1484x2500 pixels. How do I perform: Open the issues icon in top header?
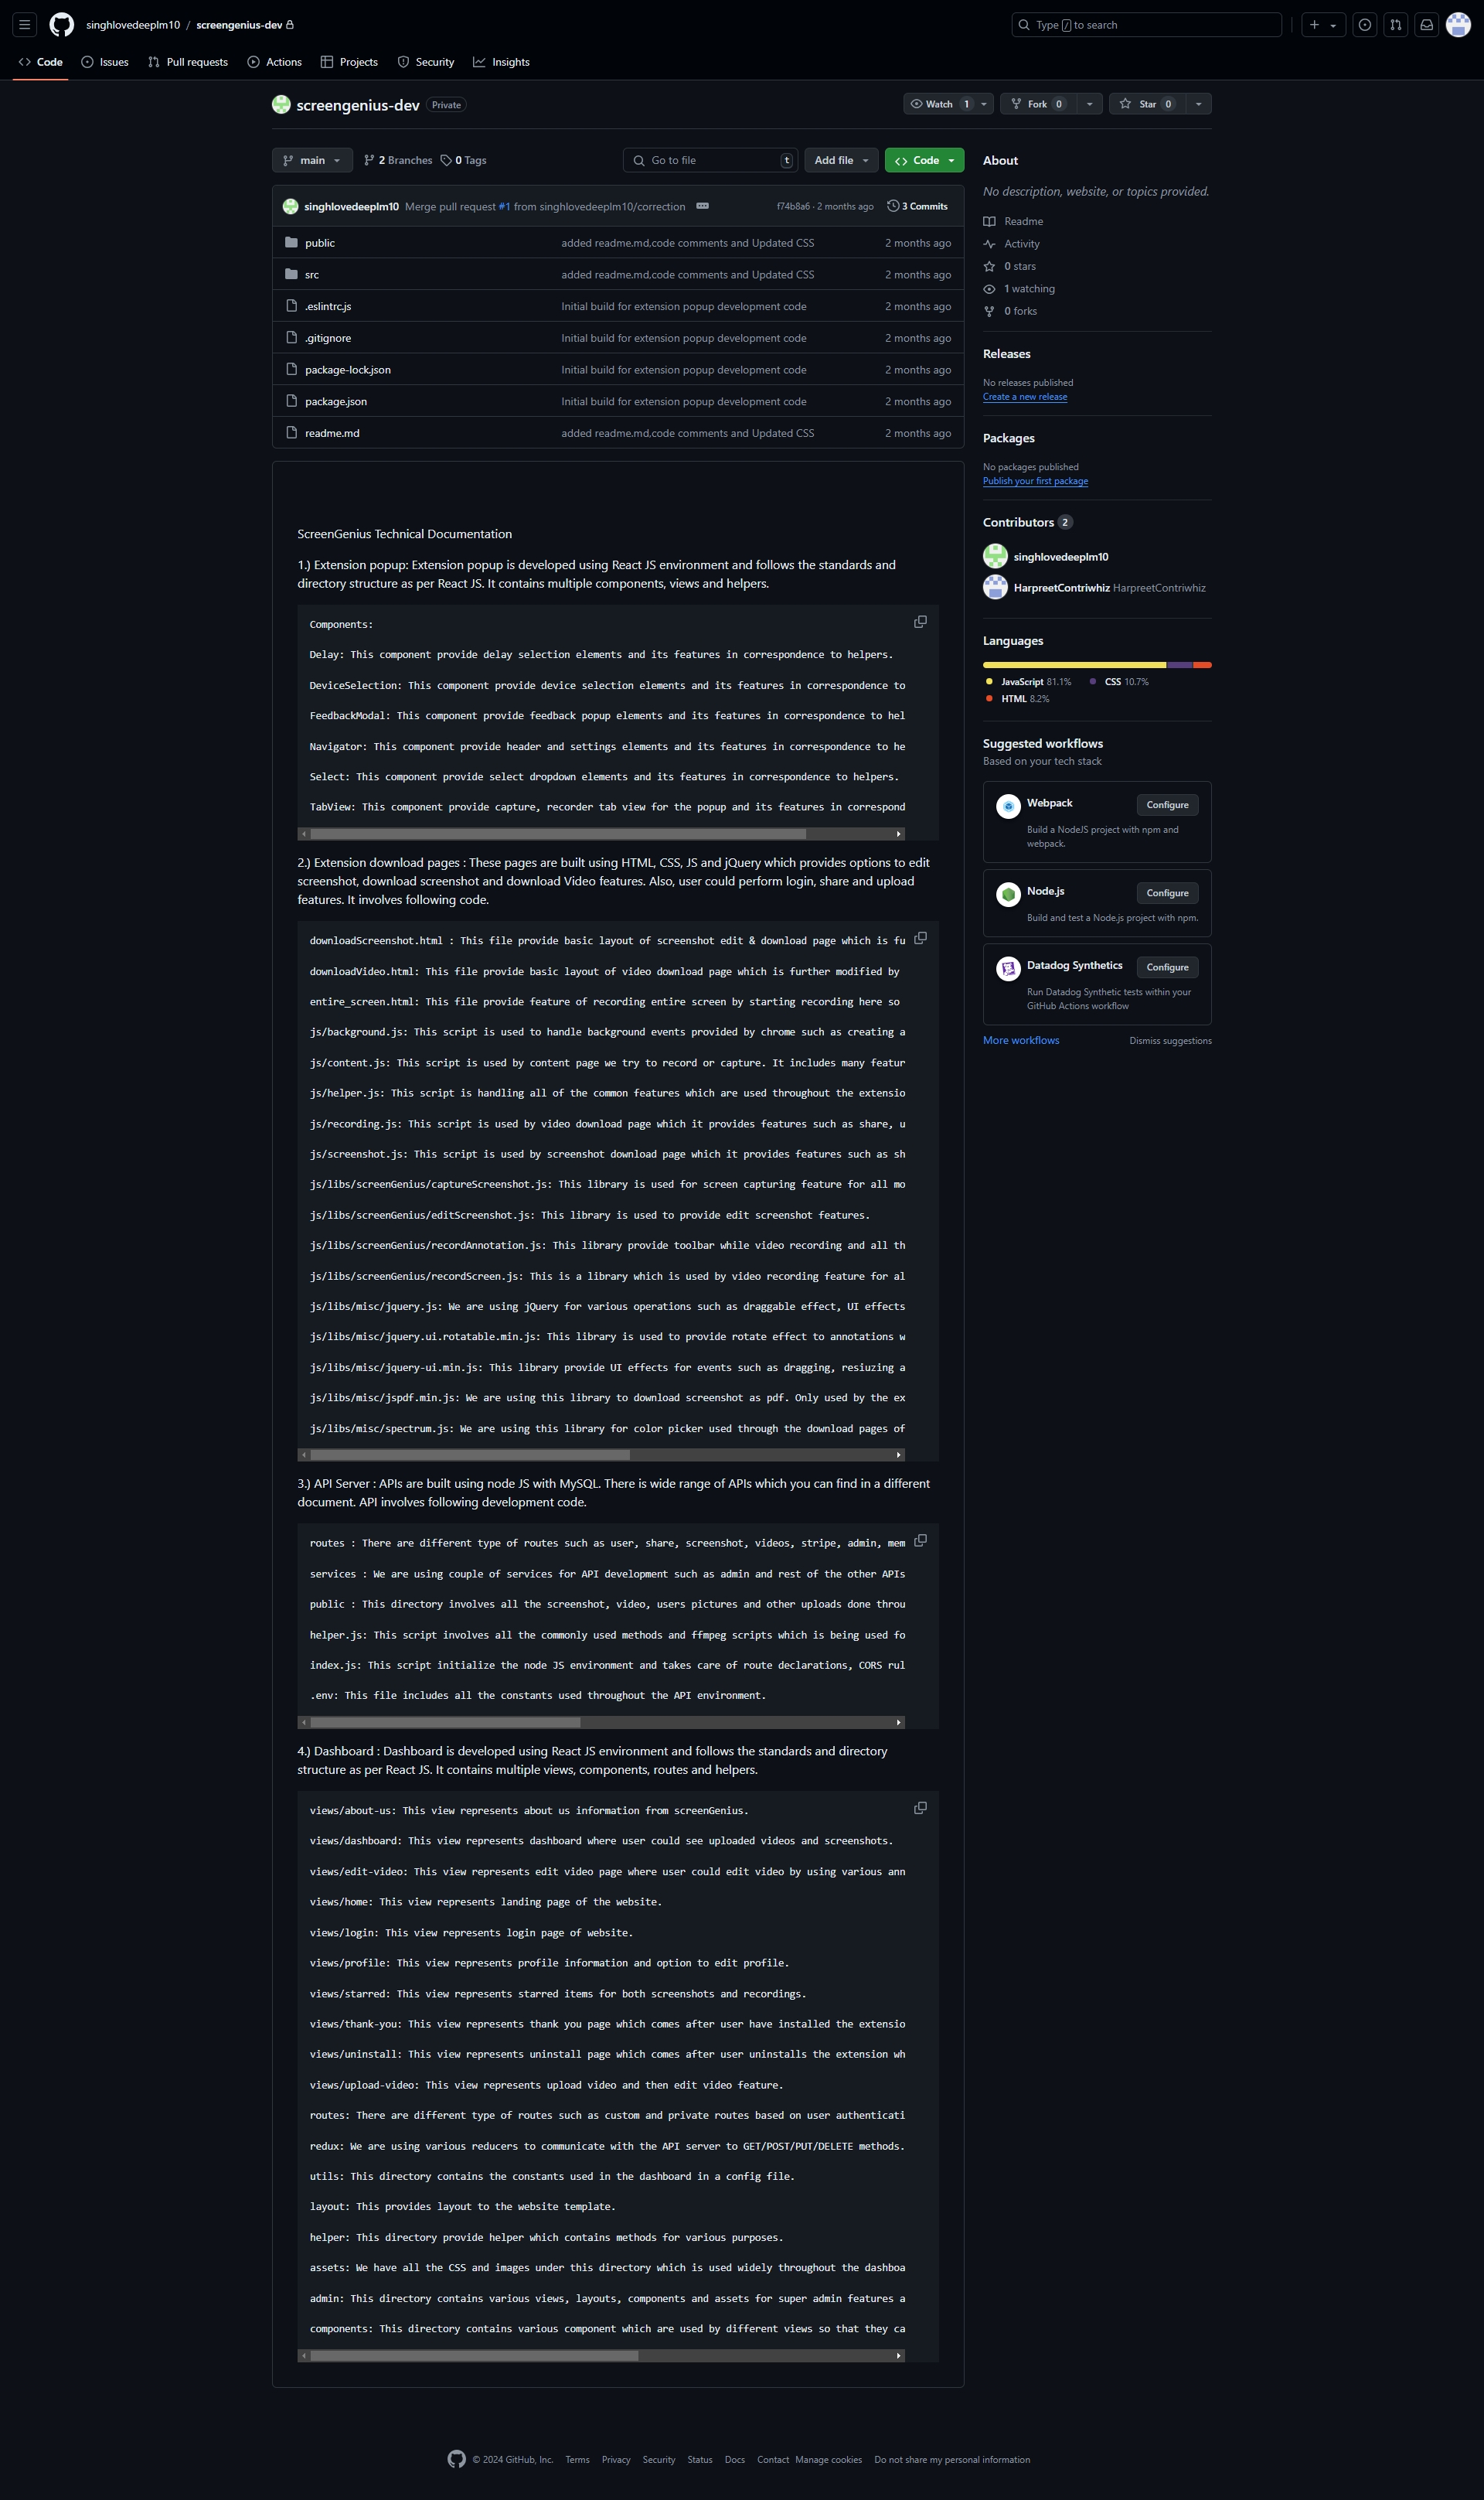click(1365, 25)
